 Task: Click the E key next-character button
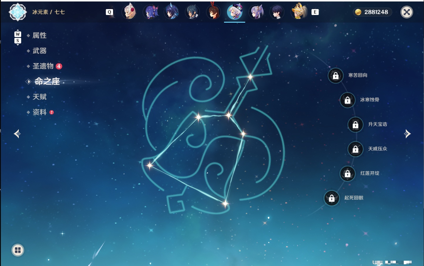click(315, 12)
